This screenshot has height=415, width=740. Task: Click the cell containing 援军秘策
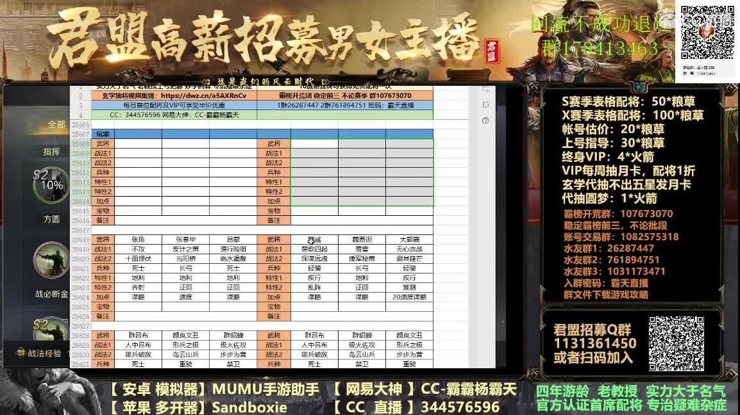click(x=362, y=259)
